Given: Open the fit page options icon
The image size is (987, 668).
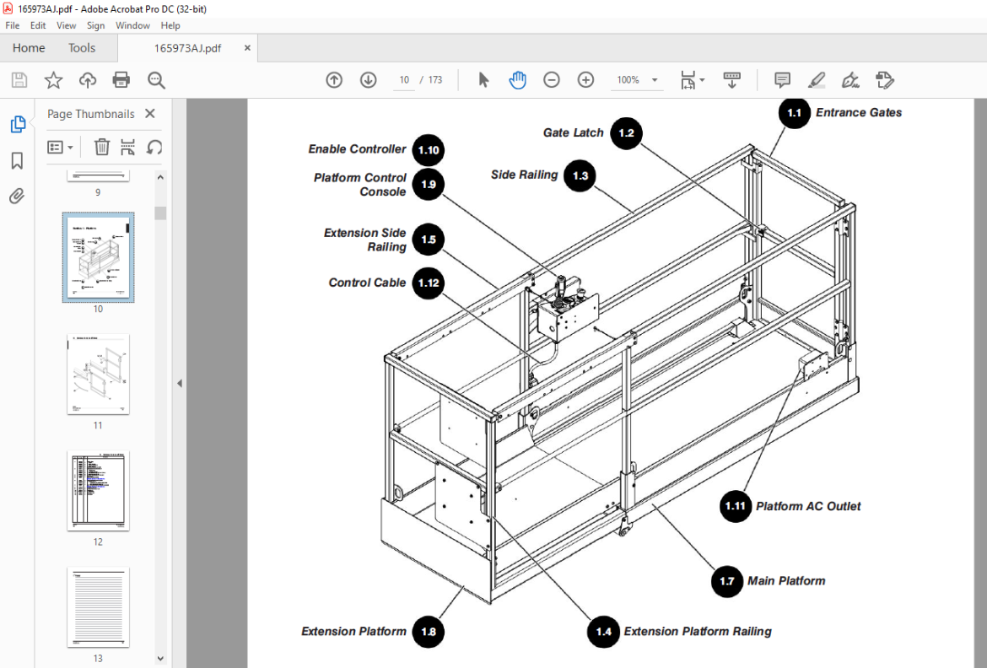Looking at the screenshot, I should click(x=688, y=80).
